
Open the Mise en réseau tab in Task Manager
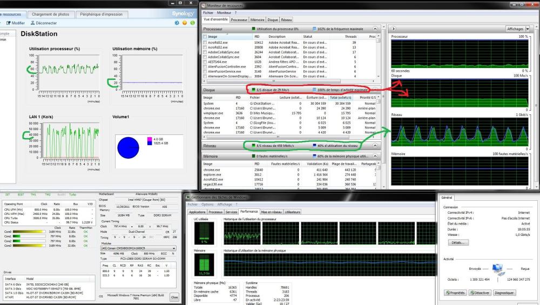click(x=272, y=212)
